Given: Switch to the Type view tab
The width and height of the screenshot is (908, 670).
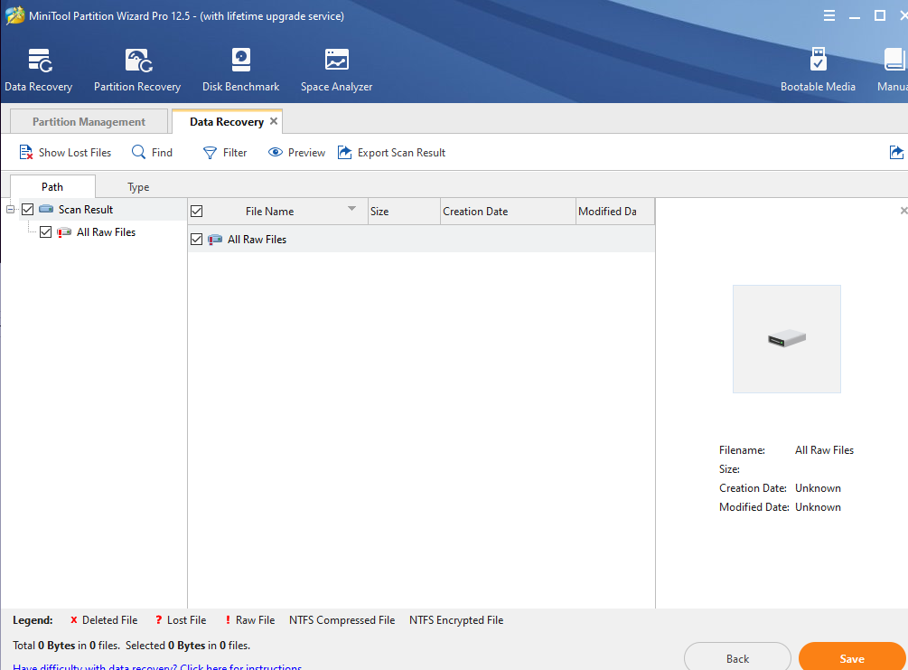Looking at the screenshot, I should pyautogui.click(x=138, y=186).
